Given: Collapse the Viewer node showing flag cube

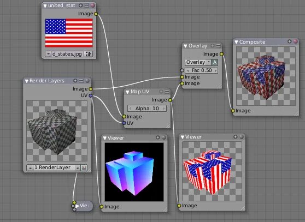Looking at the screenshot, I should point(182,137).
